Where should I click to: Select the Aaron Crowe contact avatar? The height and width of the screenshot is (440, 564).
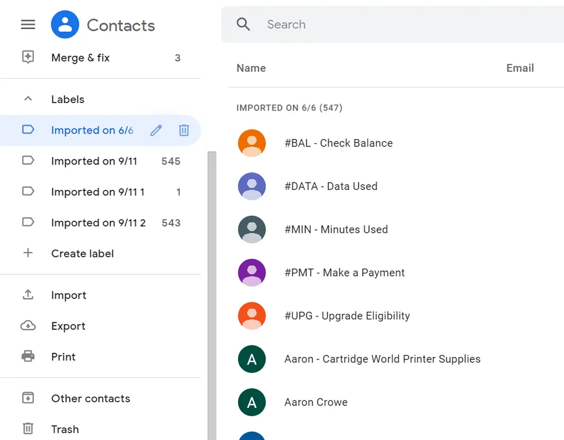(x=252, y=402)
